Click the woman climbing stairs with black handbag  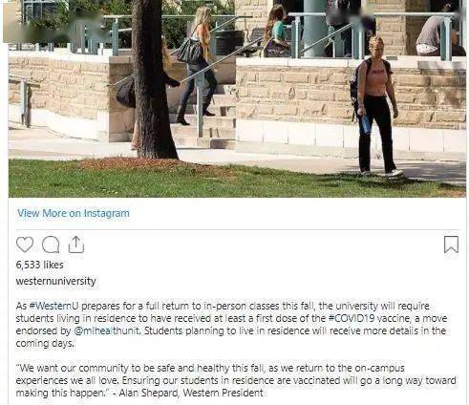coord(198,65)
